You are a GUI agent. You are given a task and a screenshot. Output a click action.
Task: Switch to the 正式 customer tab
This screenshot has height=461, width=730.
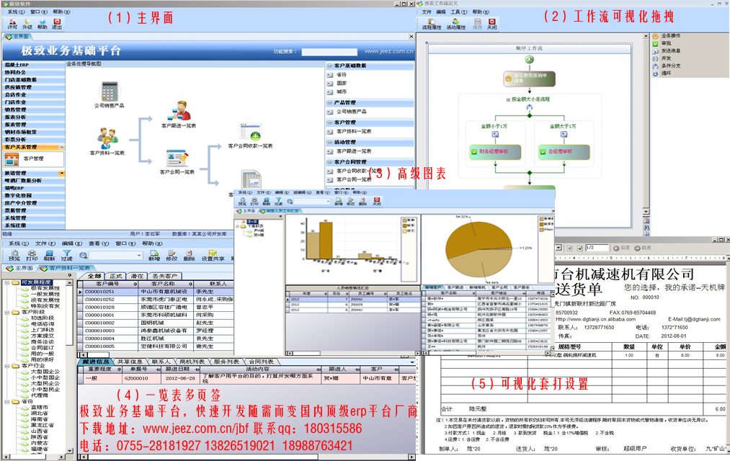(x=115, y=276)
